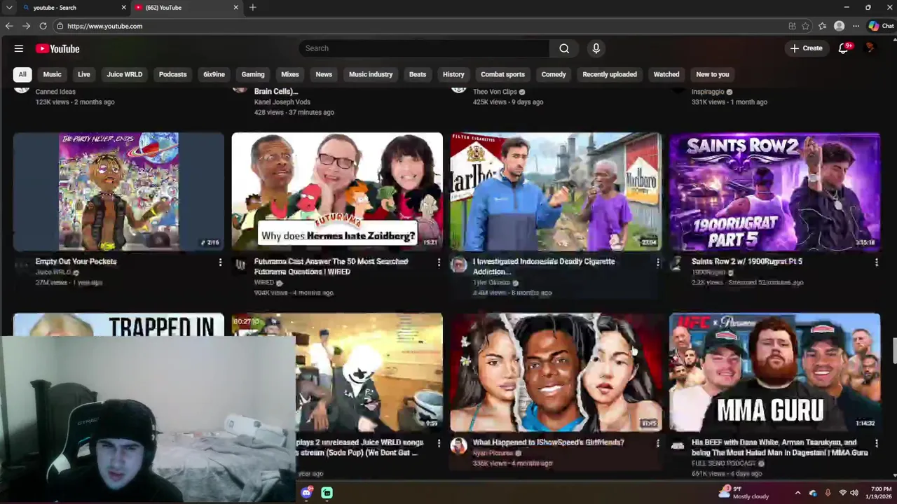Open options for Empty Out Your Pockets
Screen dimensions: 897x504
point(220,262)
